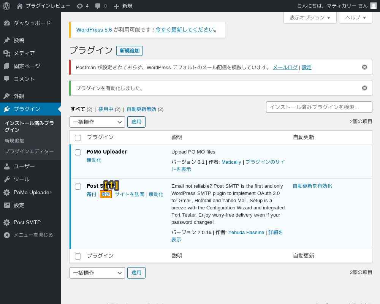Viewport: 380px width, 304px height.
Task: Open the Yehuda Hassine author link
Action: point(246,232)
